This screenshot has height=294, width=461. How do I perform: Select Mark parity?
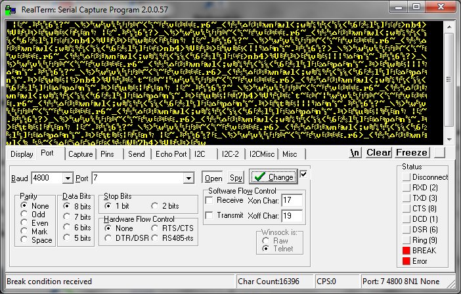(34, 232)
